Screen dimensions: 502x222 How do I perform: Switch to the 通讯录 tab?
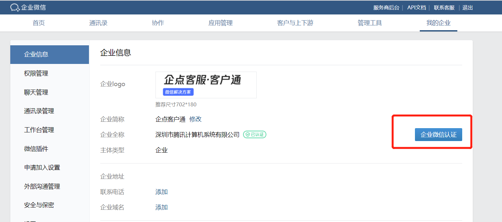pos(98,23)
